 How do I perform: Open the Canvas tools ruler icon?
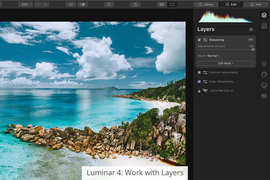click(x=264, y=26)
